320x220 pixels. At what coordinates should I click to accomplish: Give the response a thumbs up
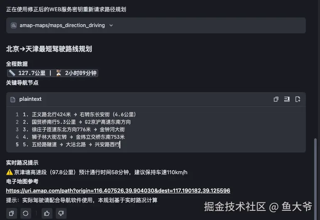(x=47, y=213)
